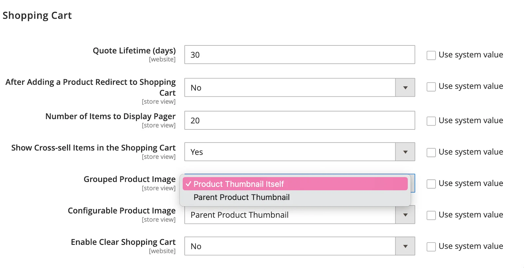Tick Use system value for Enable Clear Shopping Cart
524x268 pixels.
431,247
